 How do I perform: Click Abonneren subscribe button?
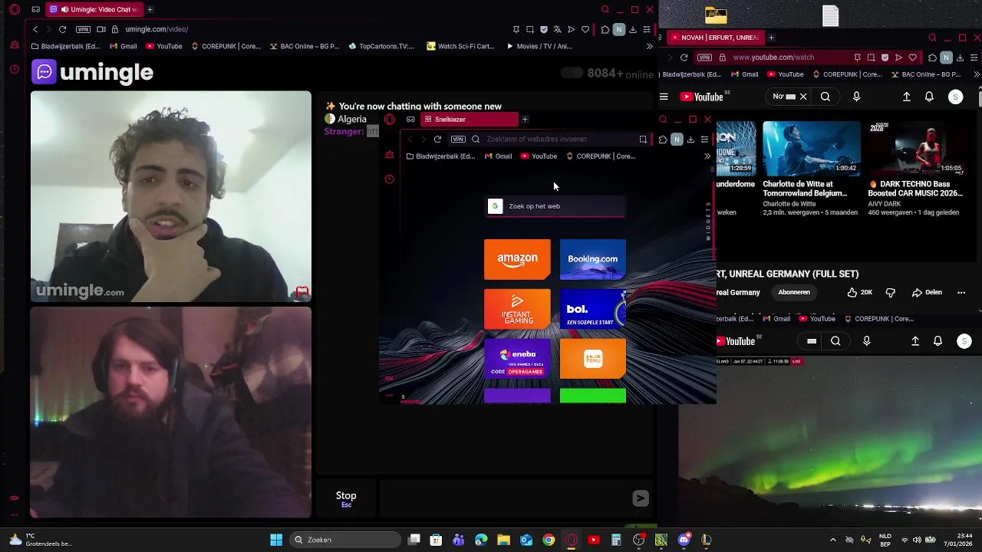[794, 292]
